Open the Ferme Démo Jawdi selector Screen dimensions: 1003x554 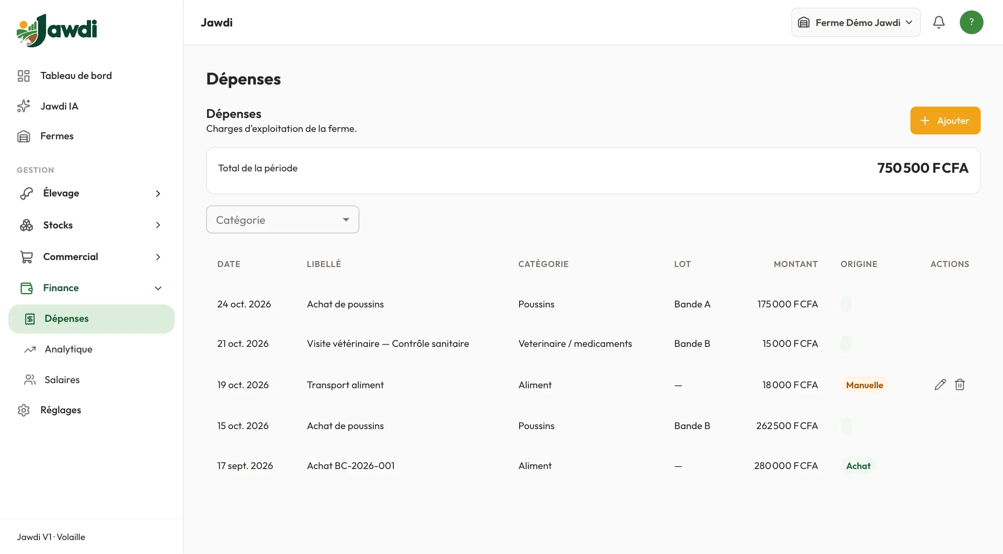(x=856, y=22)
